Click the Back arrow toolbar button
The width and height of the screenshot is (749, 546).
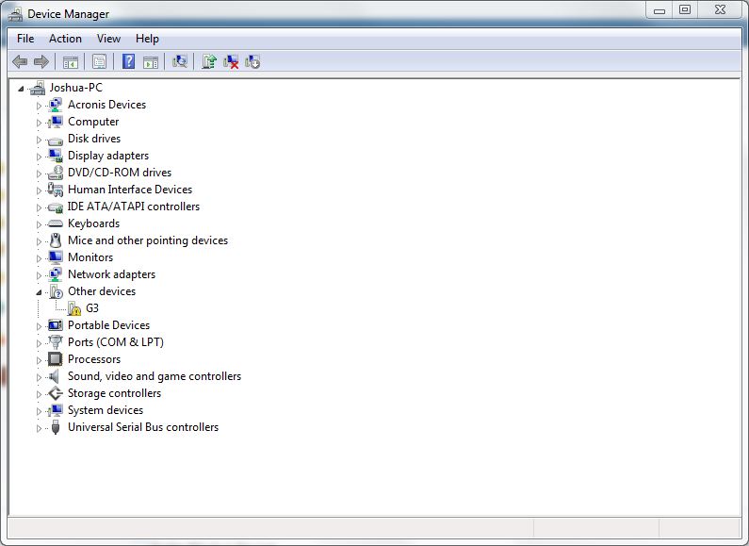[20, 61]
